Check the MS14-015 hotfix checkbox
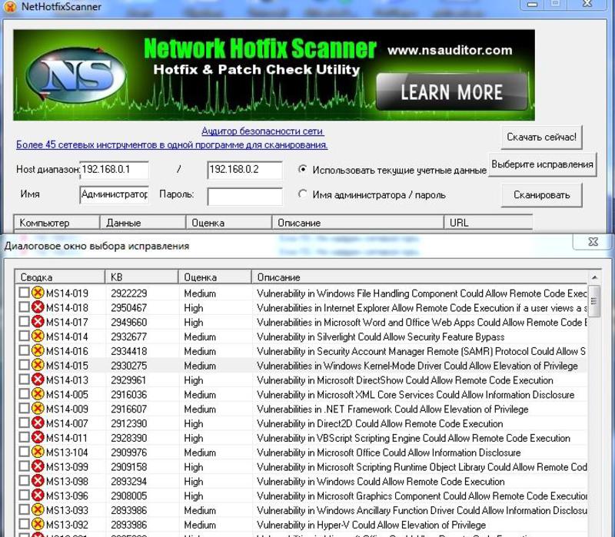The image size is (615, 537). pyautogui.click(x=24, y=365)
